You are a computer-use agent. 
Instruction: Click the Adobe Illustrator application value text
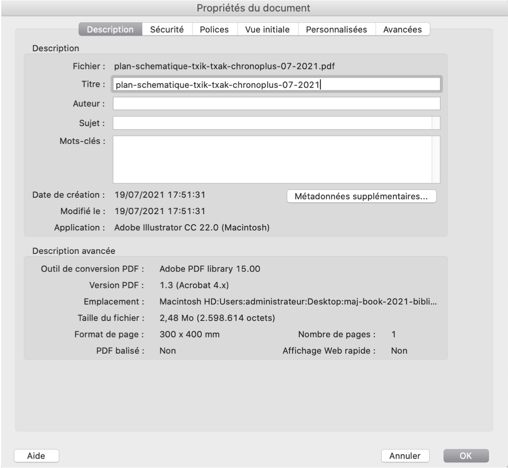point(192,228)
